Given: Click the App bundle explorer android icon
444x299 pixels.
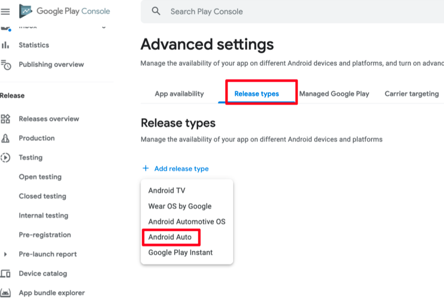Looking at the screenshot, I should pyautogui.click(x=5, y=293).
